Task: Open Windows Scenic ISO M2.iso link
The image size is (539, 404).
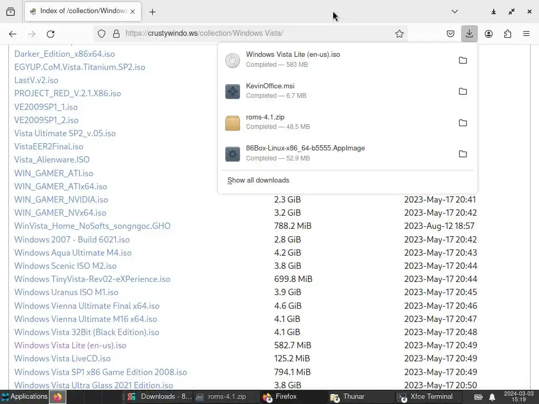Action: pos(65,266)
